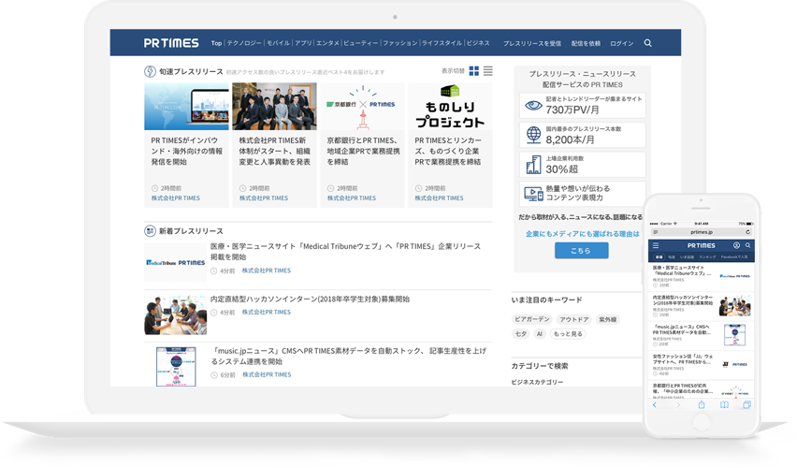
Task: Click PR TIMES logo in desktop header
Action: coord(171,43)
